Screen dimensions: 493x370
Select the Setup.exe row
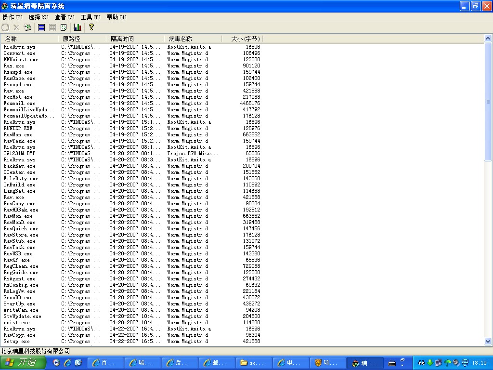(x=132, y=341)
